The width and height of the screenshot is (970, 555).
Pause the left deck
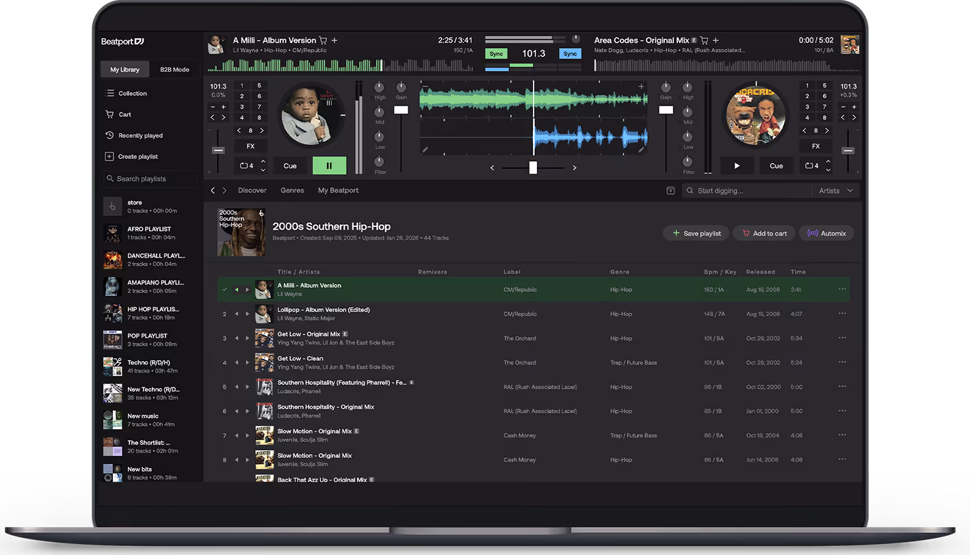coord(329,165)
